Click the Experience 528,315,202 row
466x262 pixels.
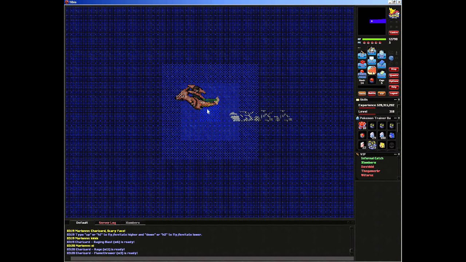[376, 105]
